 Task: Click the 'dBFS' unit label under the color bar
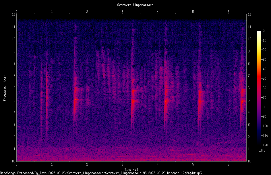pos(262,150)
